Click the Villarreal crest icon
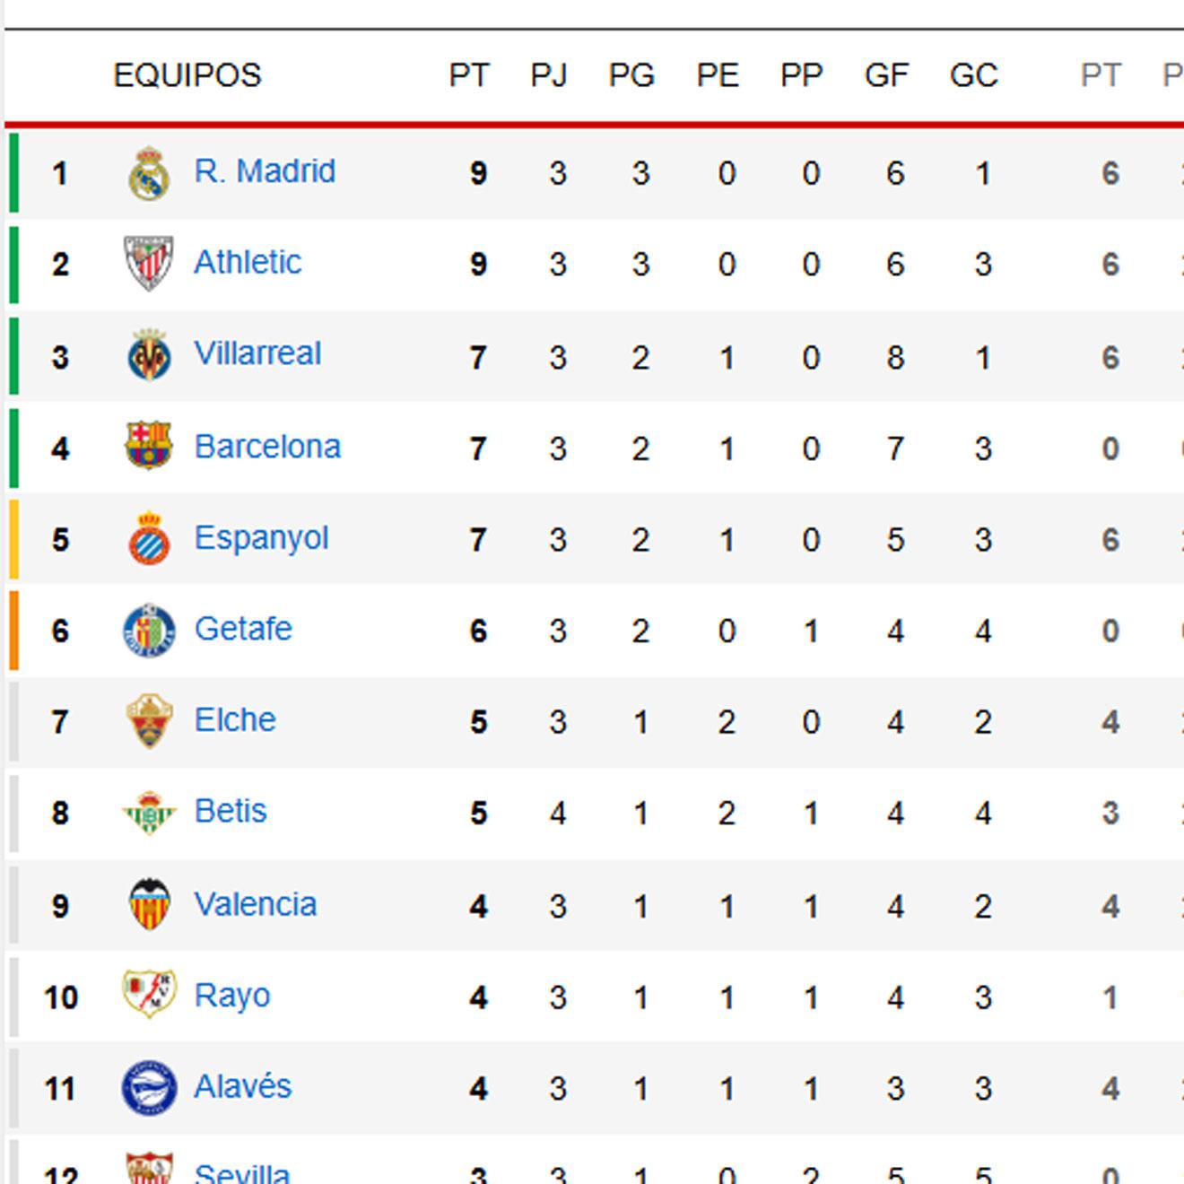The image size is (1184, 1184). click(x=149, y=356)
